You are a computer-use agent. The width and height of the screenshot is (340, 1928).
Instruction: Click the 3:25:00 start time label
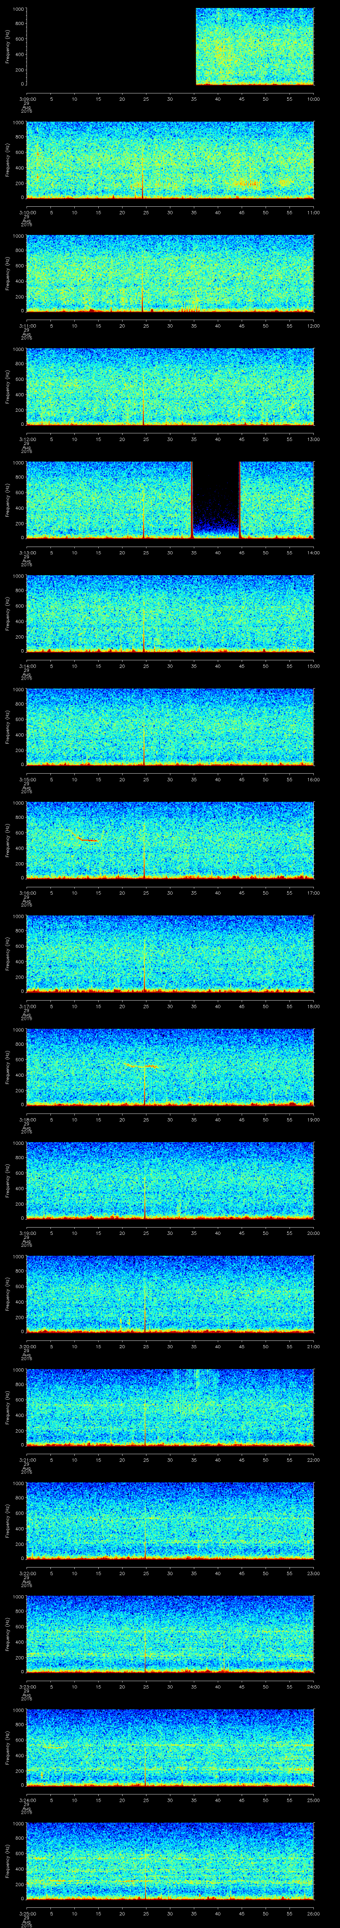pos(27,1913)
